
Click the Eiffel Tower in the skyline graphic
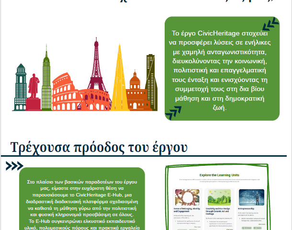click(96, 65)
